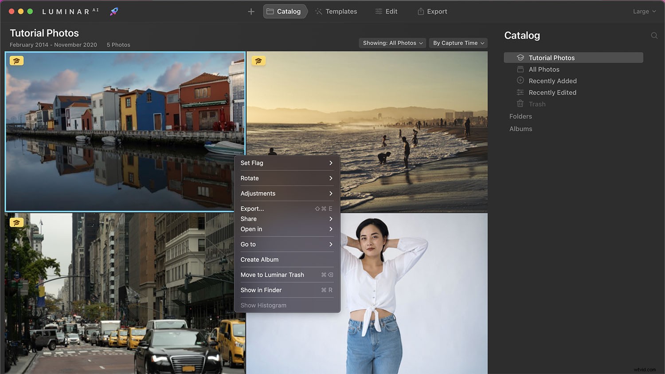Open the search magnifier in the Catalog panel

654,35
